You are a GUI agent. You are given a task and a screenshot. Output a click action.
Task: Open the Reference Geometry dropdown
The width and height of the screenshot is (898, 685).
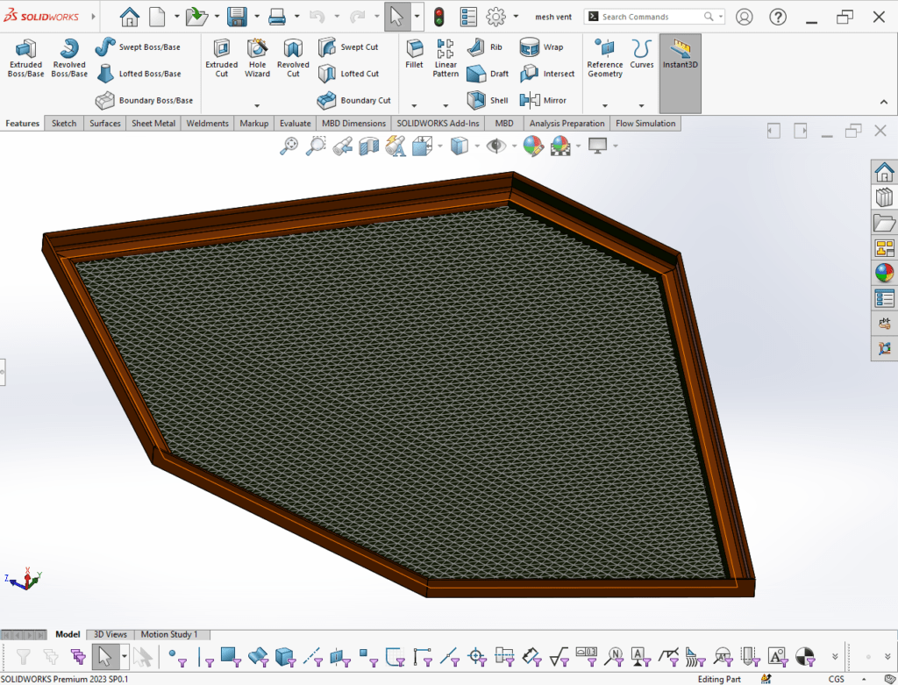pos(604,104)
